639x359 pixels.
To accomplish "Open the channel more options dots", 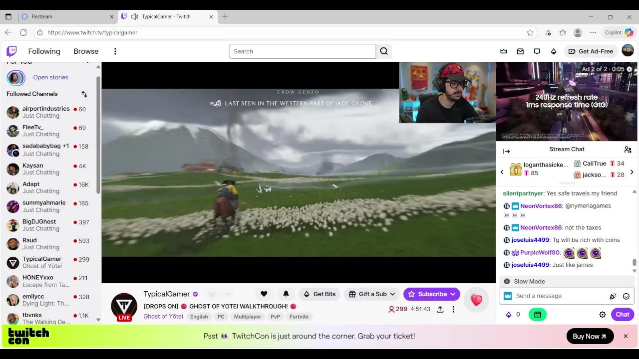I will (453, 309).
